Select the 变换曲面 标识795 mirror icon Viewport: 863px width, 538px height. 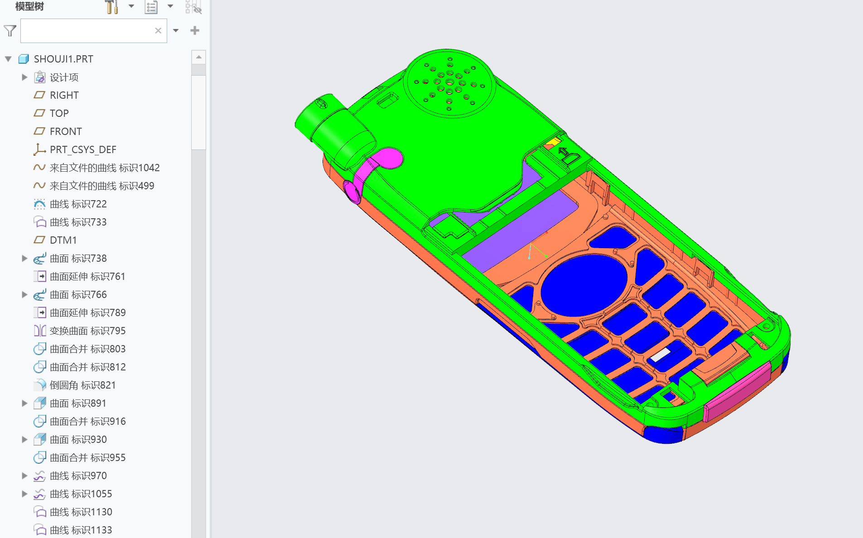click(x=40, y=331)
